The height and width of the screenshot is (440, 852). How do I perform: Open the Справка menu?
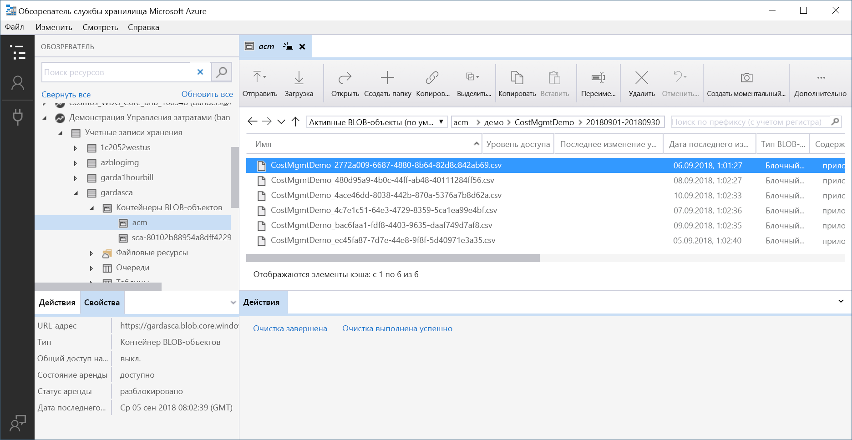143,27
